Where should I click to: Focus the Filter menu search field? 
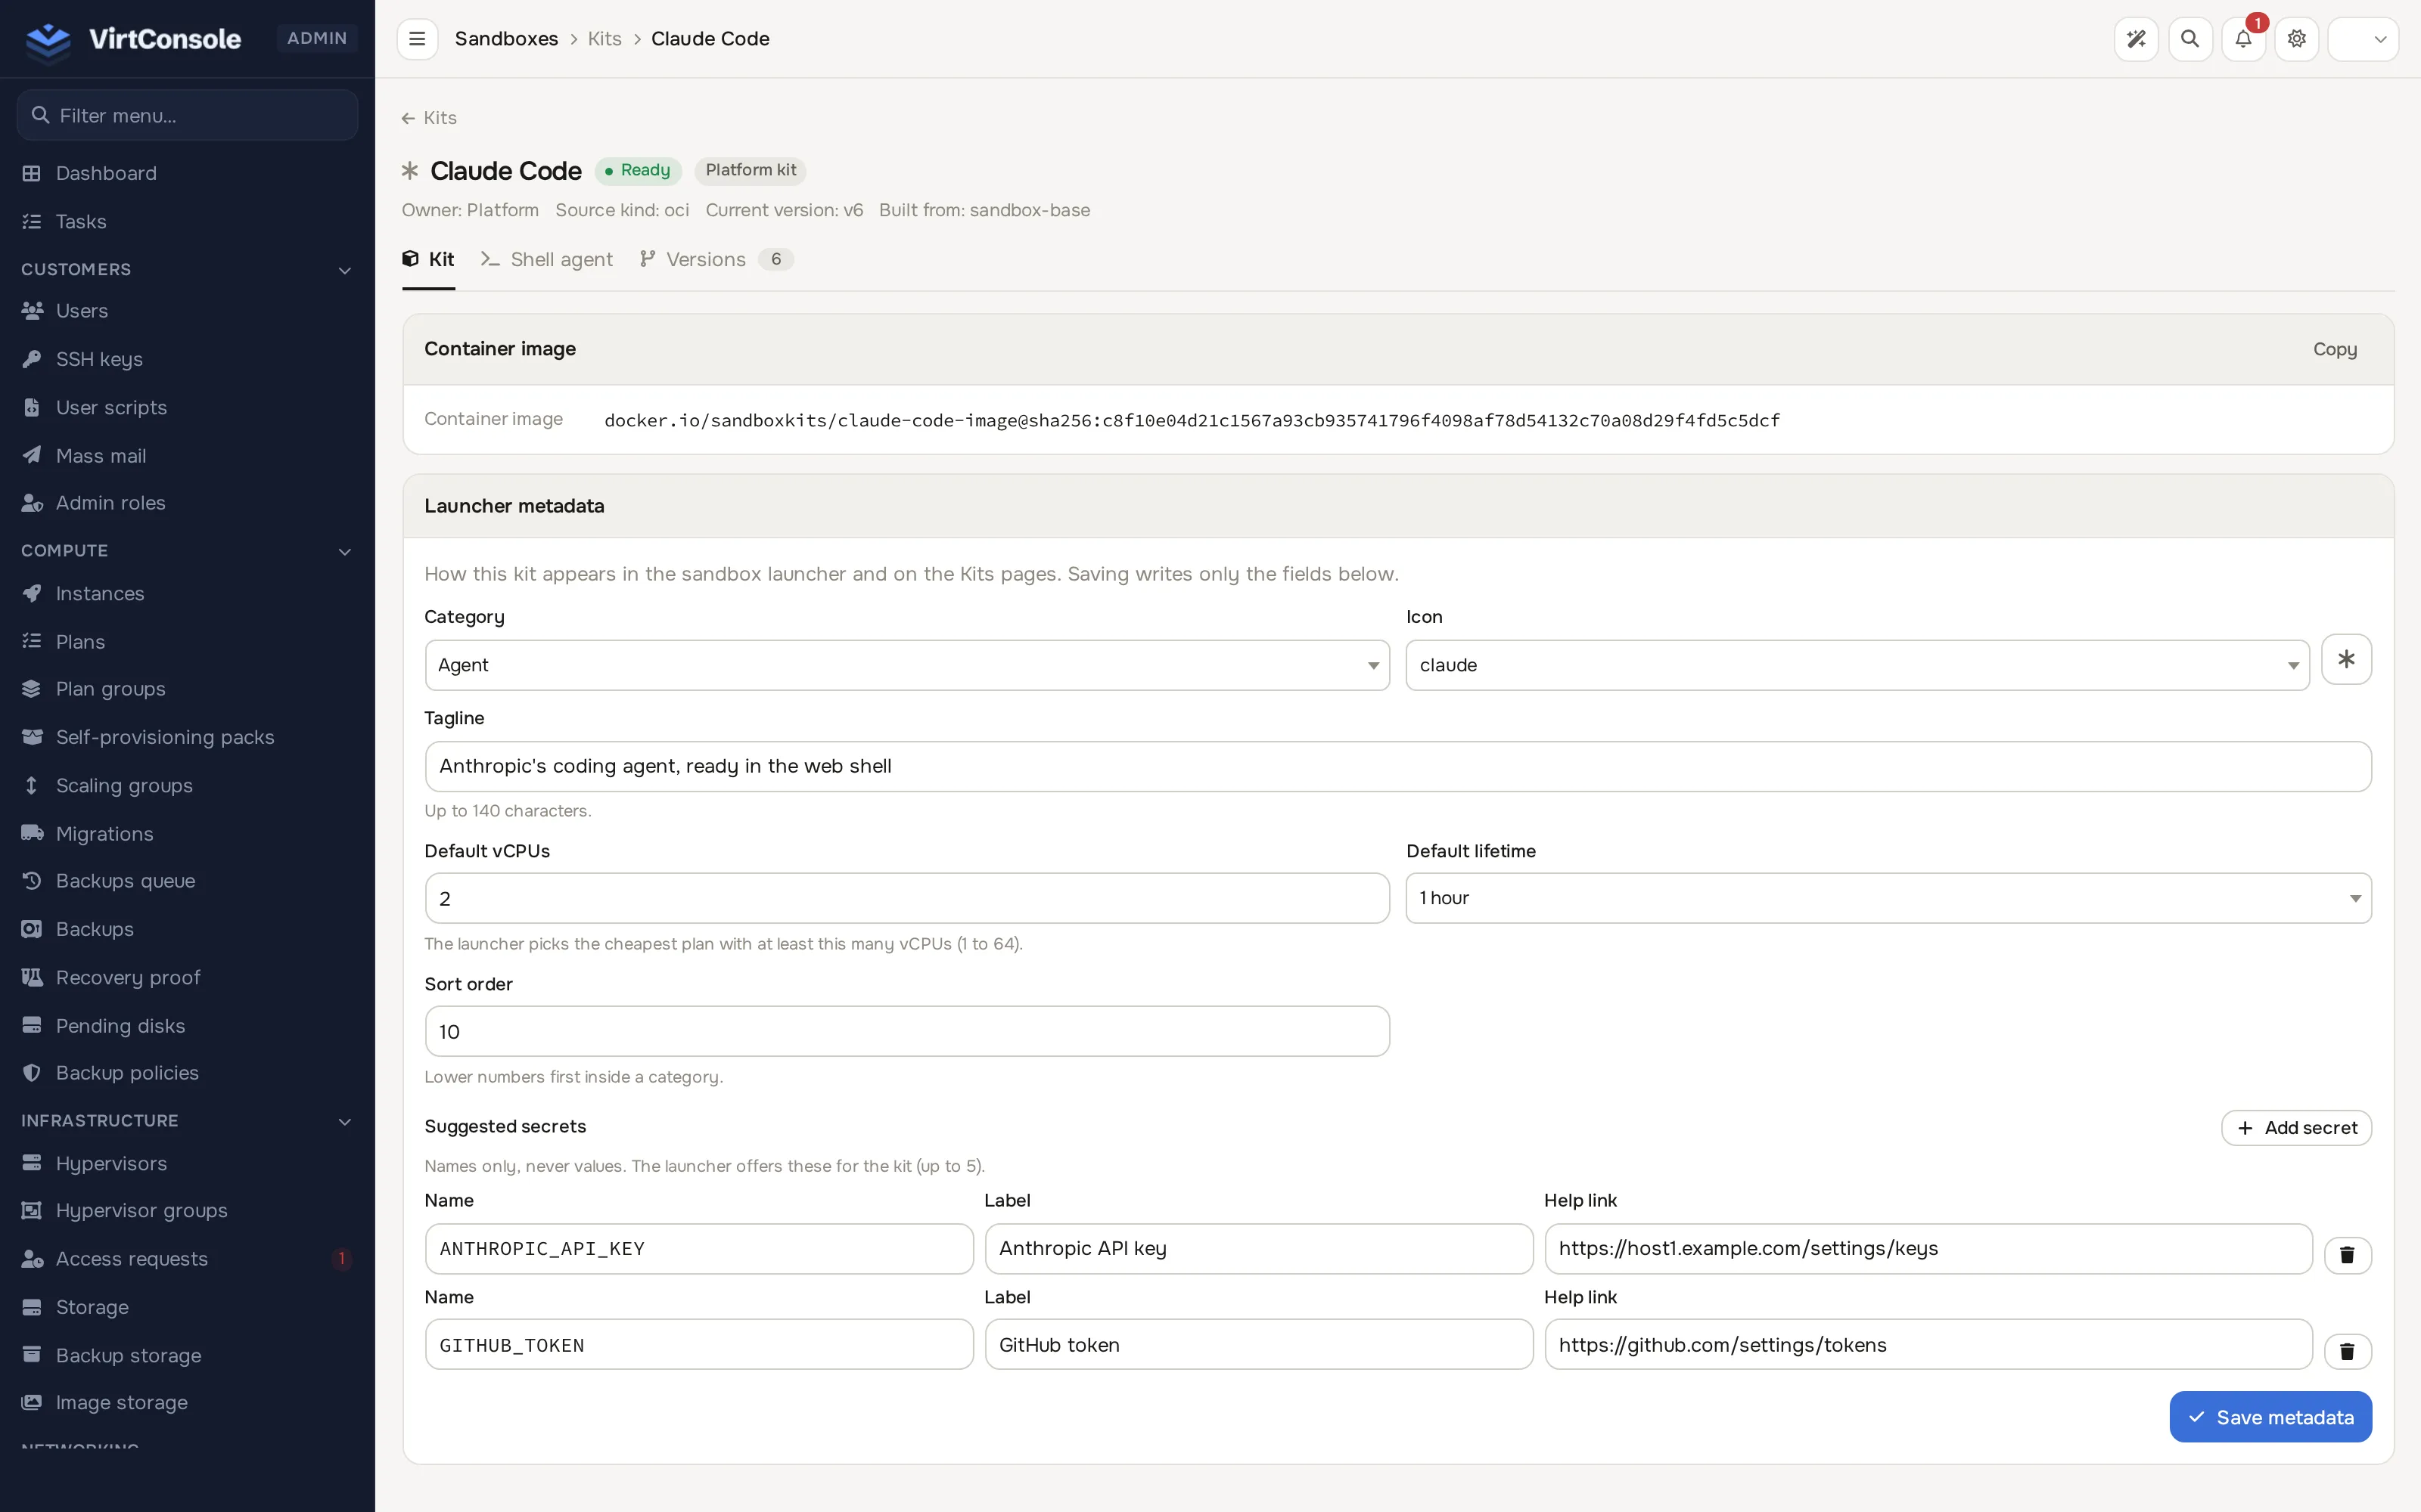[x=187, y=115]
